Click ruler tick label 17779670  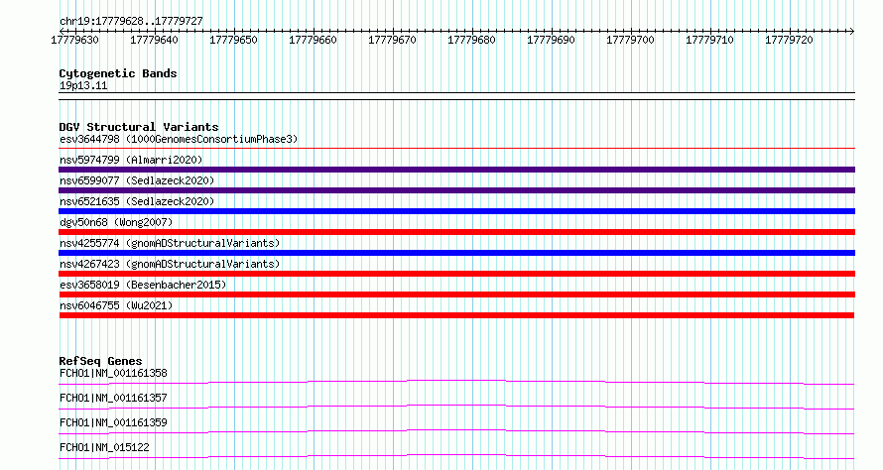click(392, 40)
